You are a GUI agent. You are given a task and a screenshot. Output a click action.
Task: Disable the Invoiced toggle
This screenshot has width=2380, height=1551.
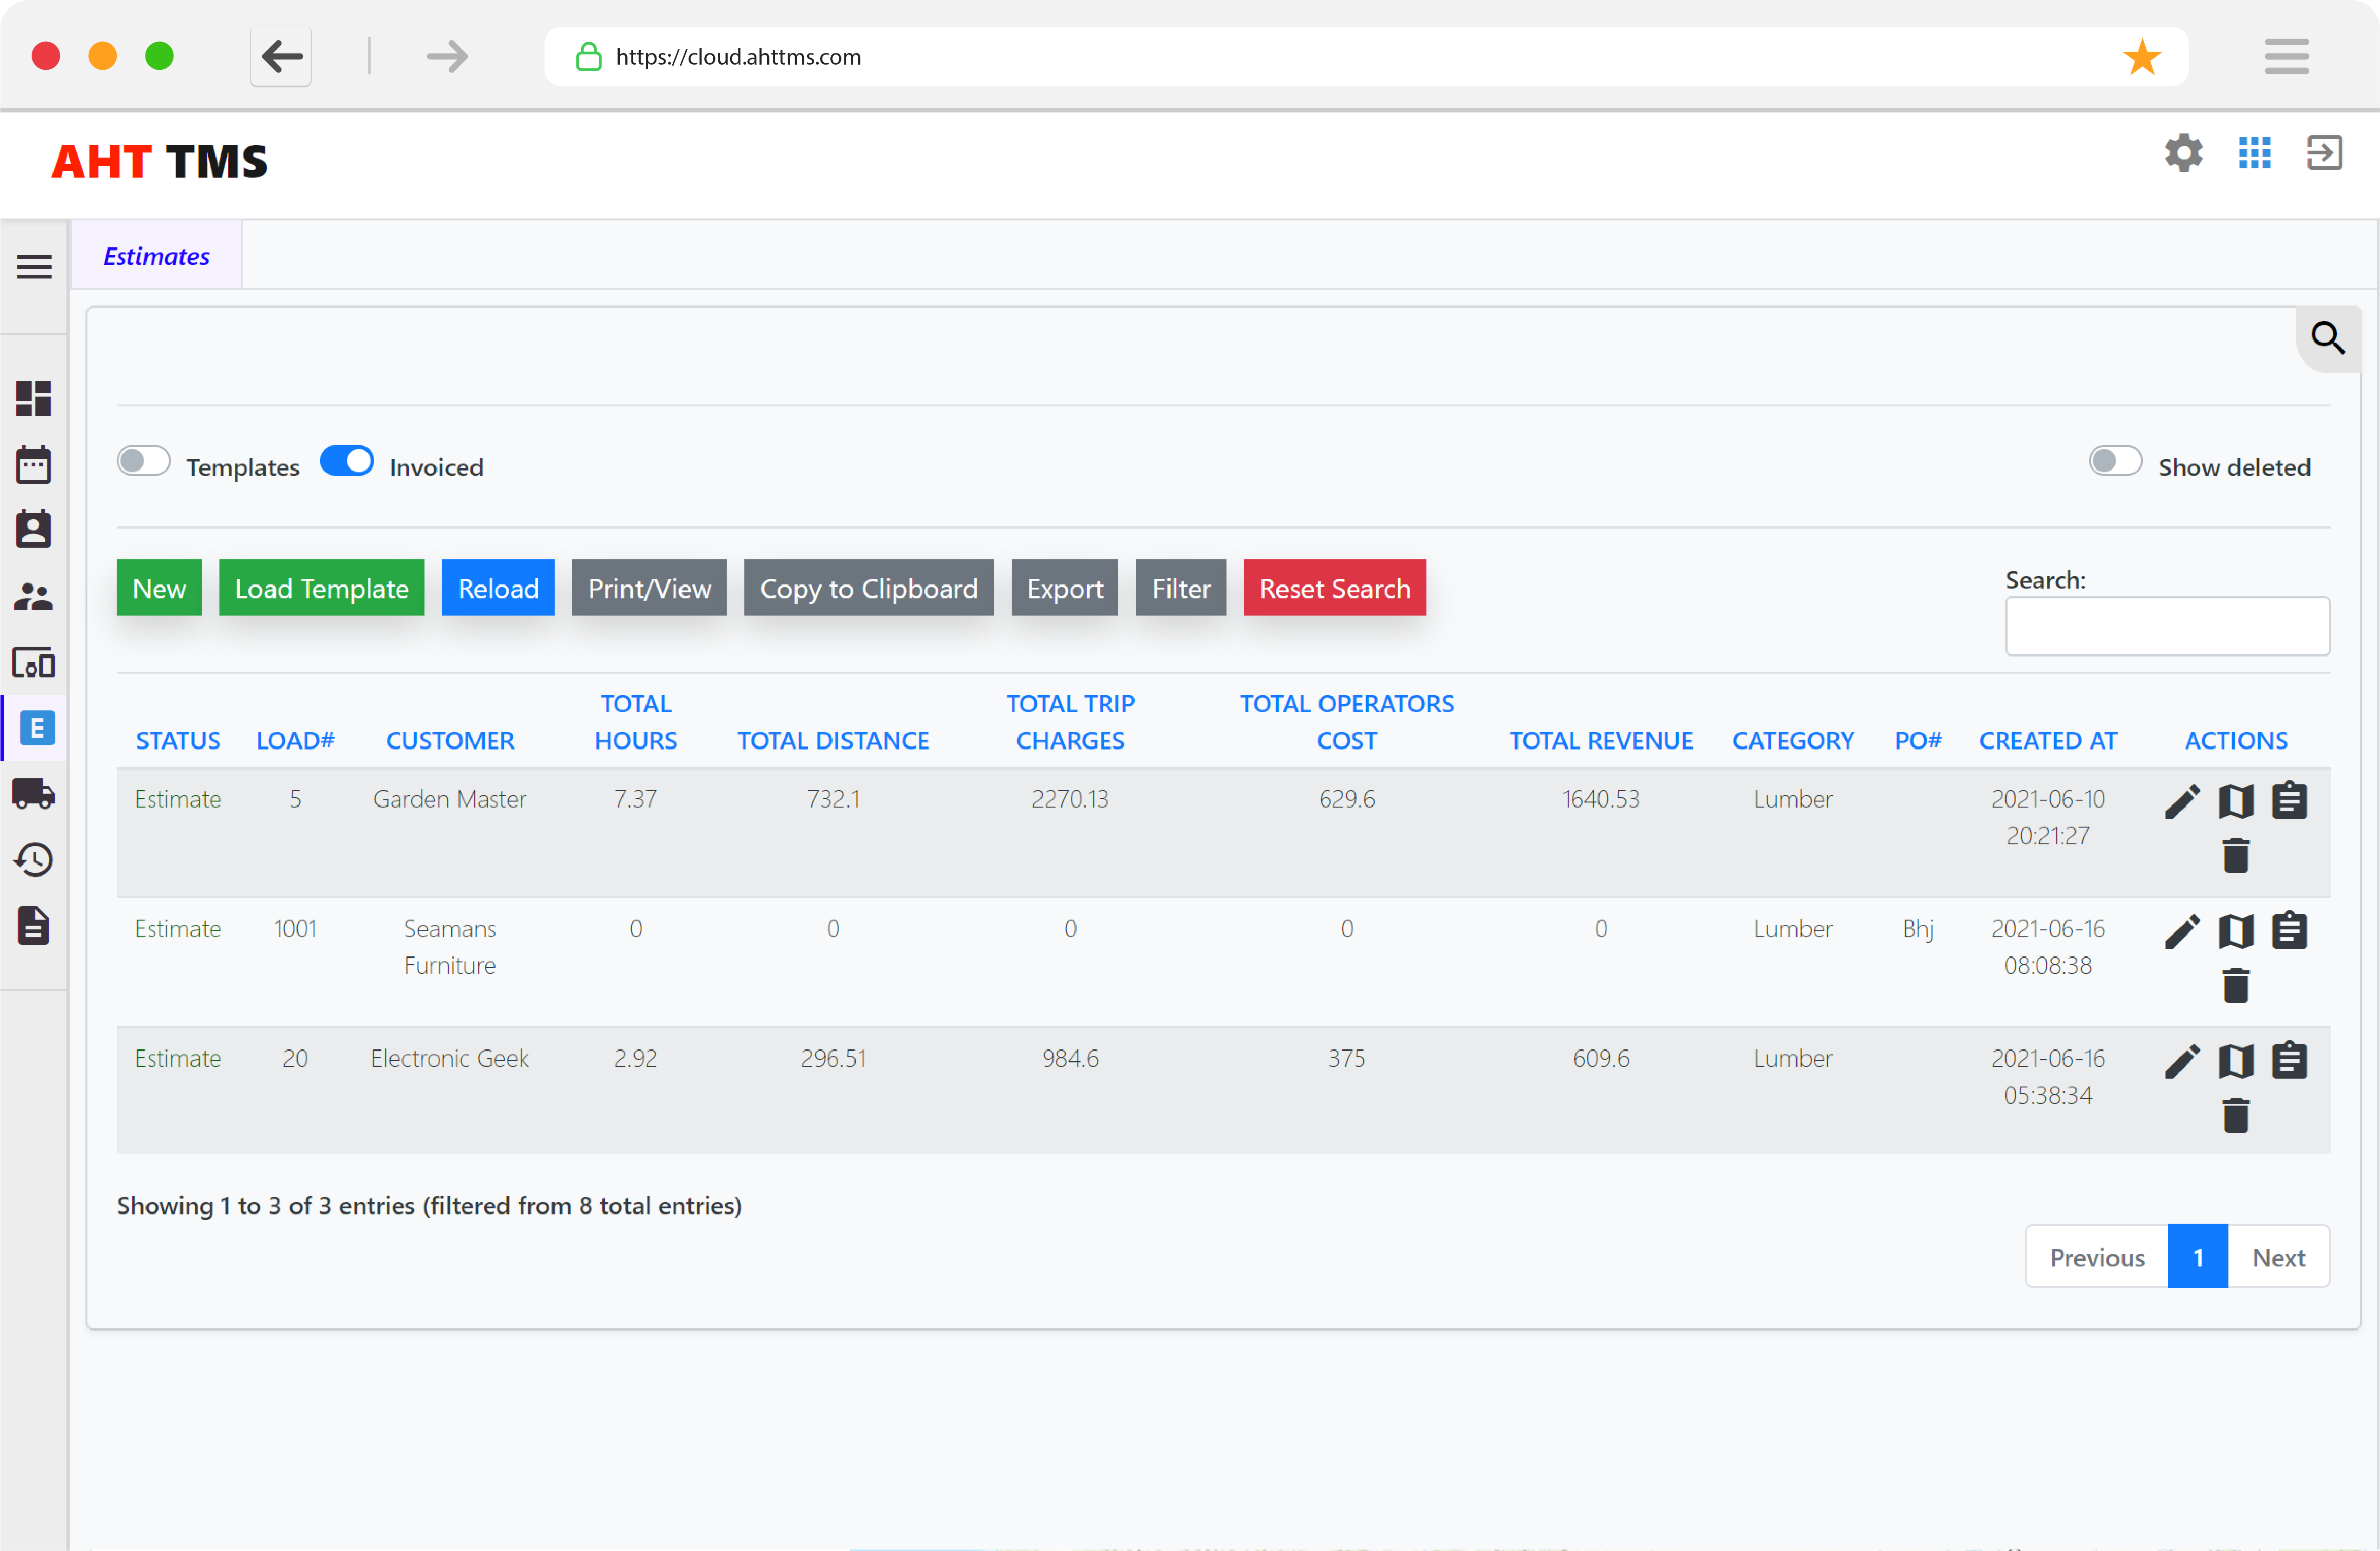tap(347, 461)
